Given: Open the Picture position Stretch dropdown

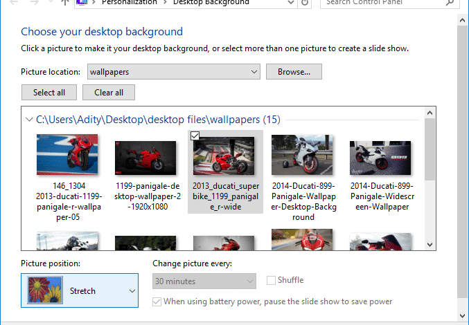Looking at the screenshot, I should coord(80,290).
